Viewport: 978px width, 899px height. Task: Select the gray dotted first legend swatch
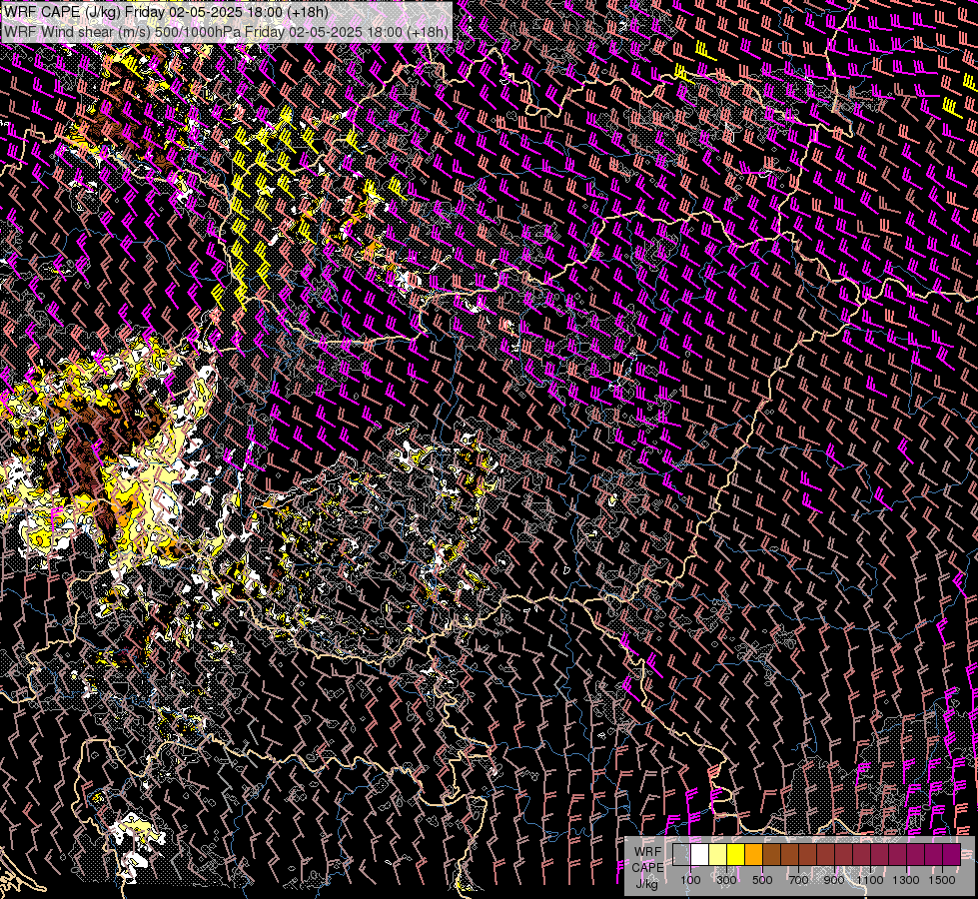click(x=681, y=855)
